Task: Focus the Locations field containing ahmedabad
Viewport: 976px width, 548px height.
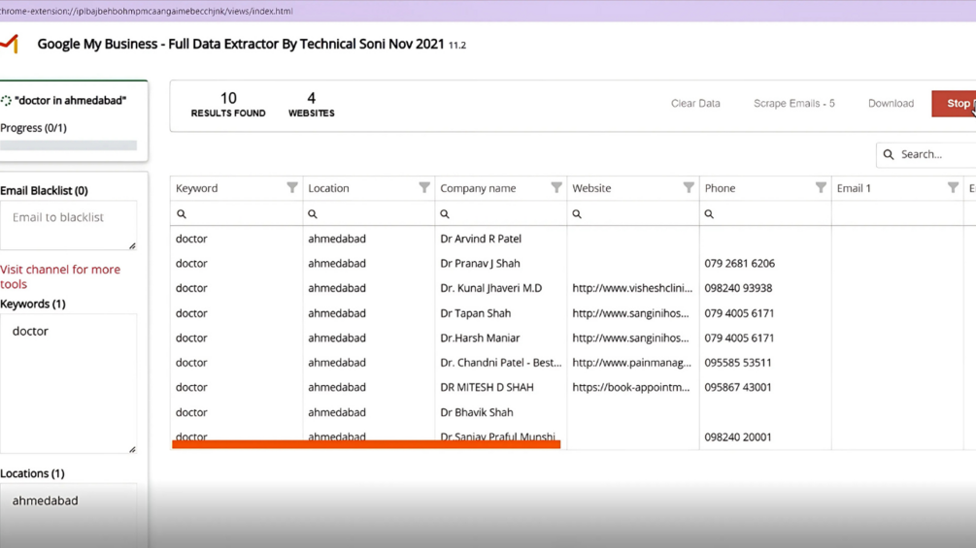Action: click(69, 514)
